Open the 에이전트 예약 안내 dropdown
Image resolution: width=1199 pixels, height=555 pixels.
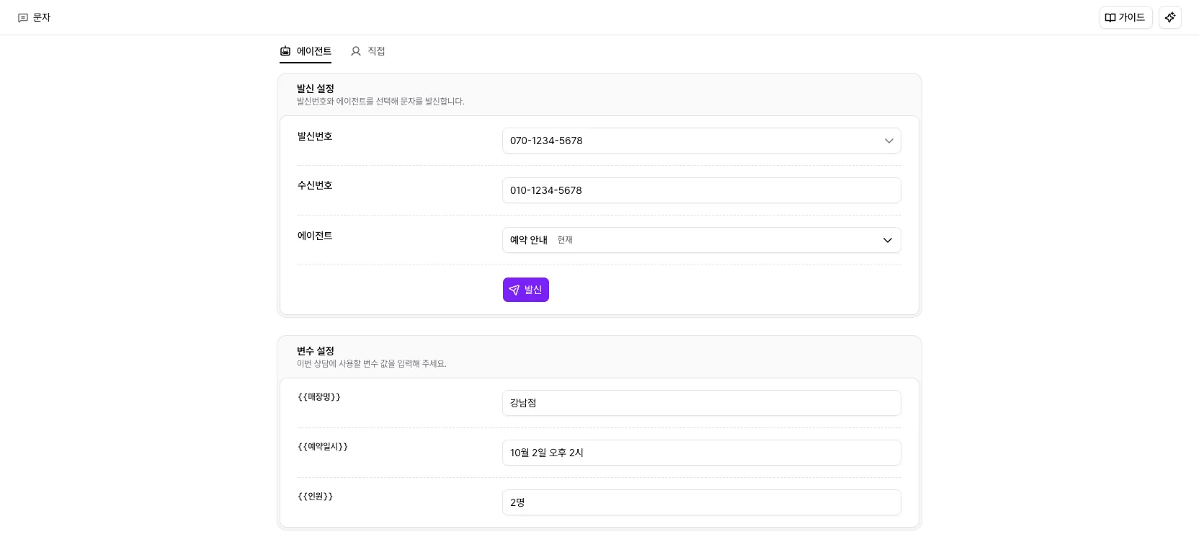(x=702, y=240)
